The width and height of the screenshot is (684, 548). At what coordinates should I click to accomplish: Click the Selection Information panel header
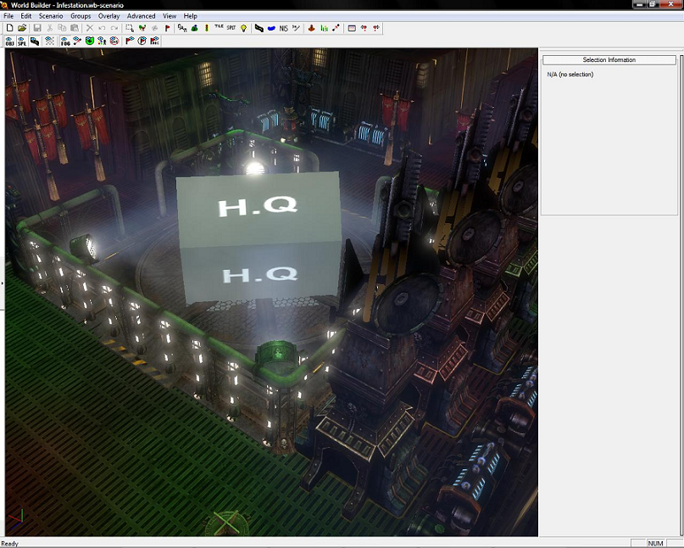609,60
